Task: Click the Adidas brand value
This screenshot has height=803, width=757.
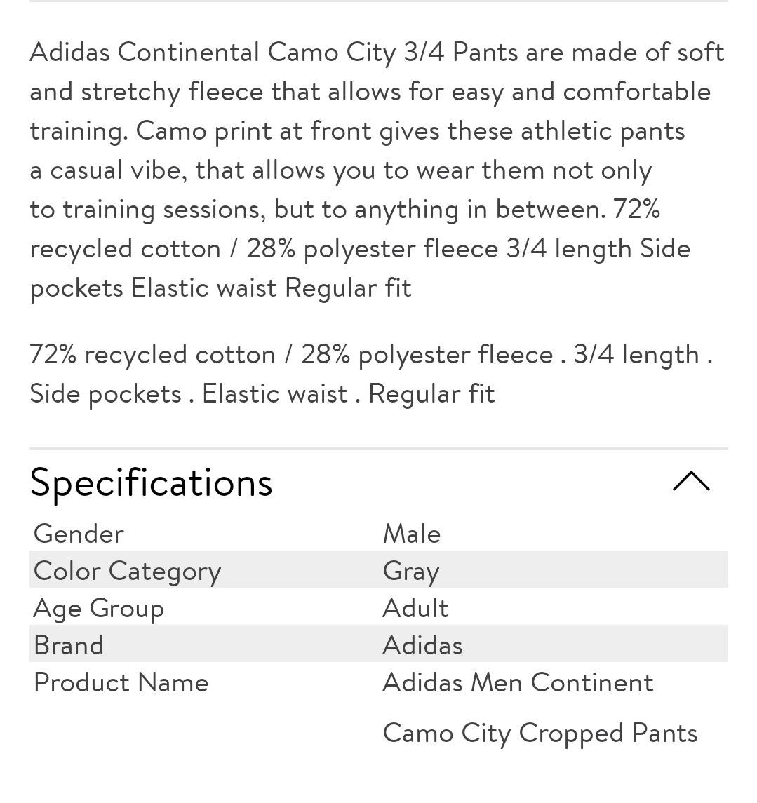Action: coord(422,645)
